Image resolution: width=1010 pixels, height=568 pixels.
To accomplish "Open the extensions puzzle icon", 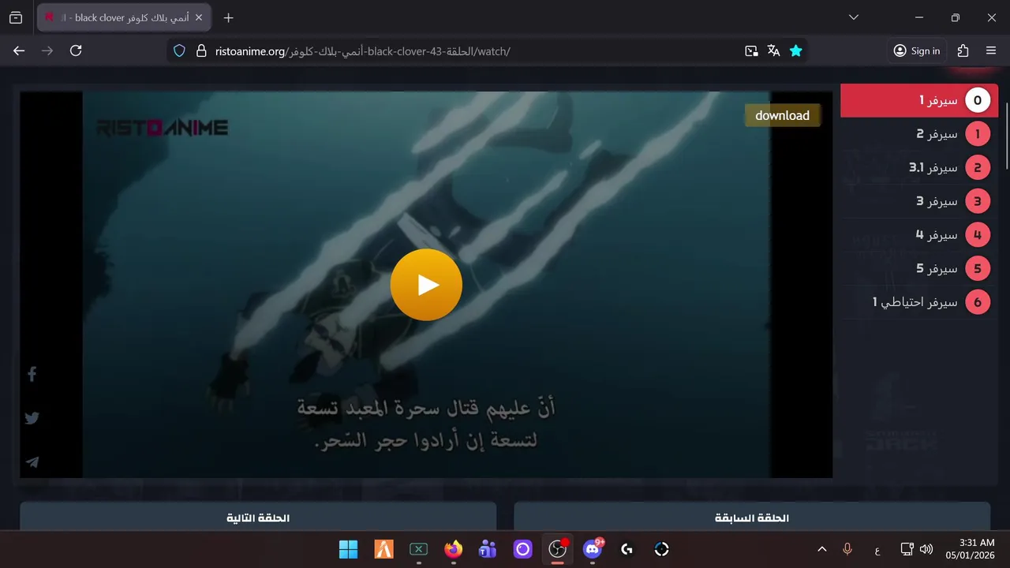I will tap(963, 50).
